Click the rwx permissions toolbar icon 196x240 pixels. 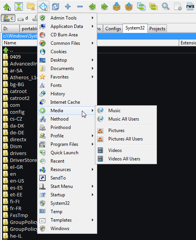[x=190, y=7]
